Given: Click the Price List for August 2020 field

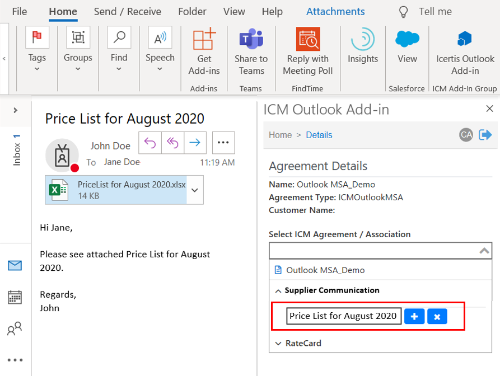Looking at the screenshot, I should pos(343,316).
